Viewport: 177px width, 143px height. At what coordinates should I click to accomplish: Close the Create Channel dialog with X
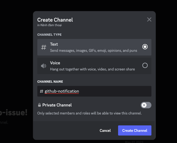pos(149,19)
